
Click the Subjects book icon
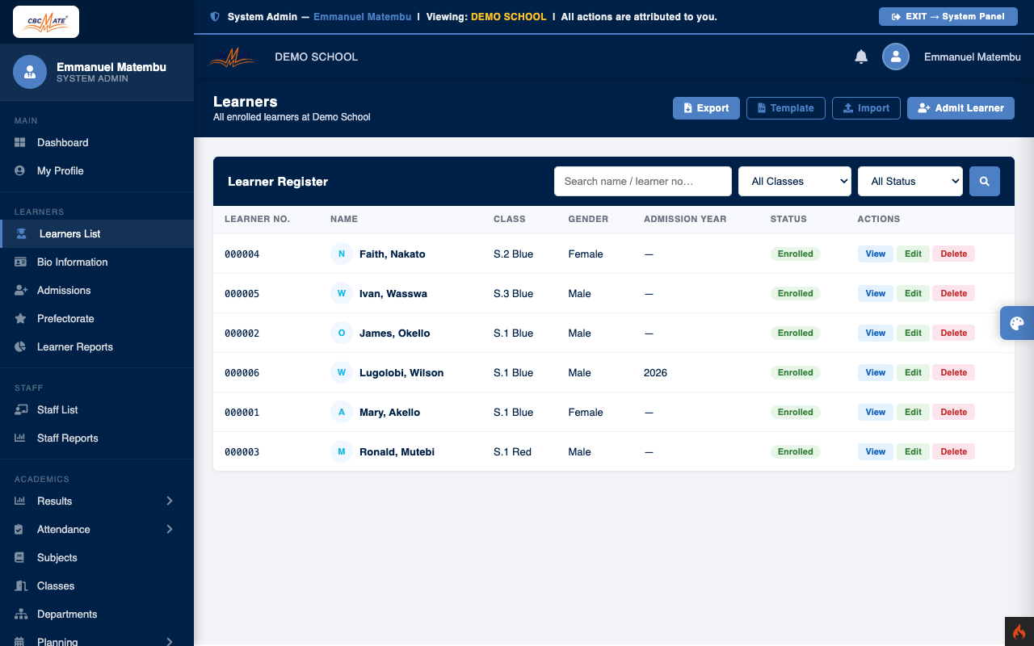click(19, 557)
